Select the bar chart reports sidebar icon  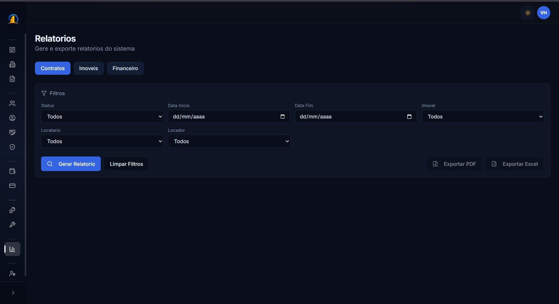[12, 249]
